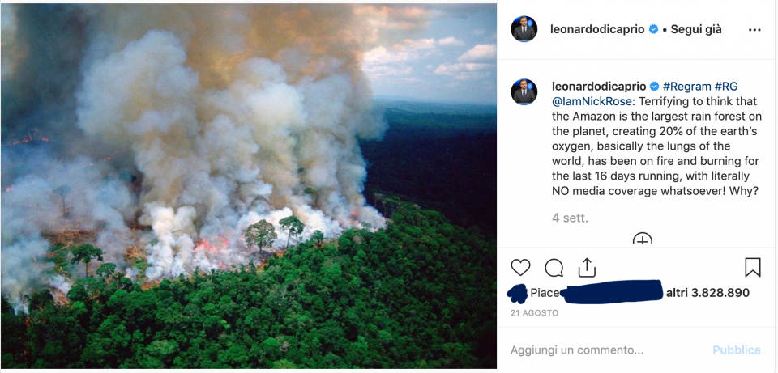The image size is (778, 373).
Task: Open the leonardodicaprio username in the header
Action: [x=598, y=29]
